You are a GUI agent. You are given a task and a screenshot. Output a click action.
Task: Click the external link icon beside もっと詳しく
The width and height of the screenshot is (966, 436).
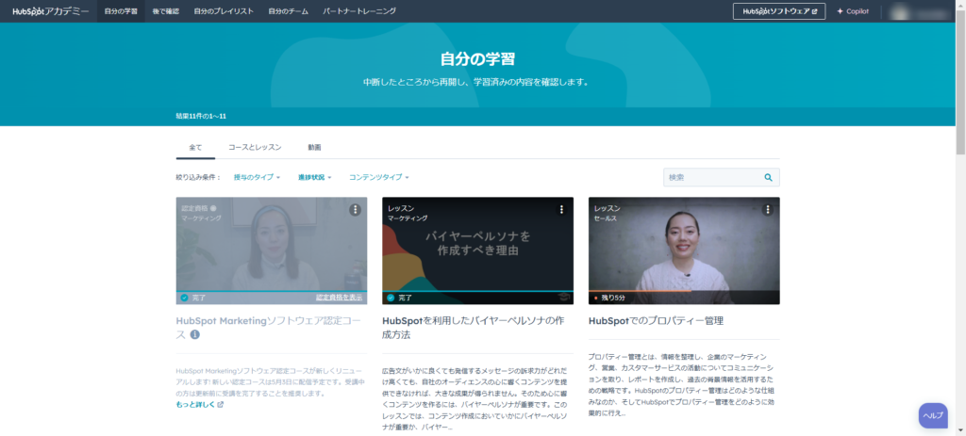click(221, 405)
